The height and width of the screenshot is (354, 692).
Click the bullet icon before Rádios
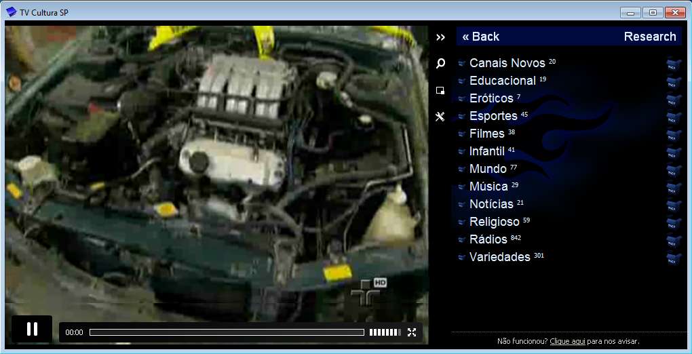pyautogui.click(x=461, y=240)
